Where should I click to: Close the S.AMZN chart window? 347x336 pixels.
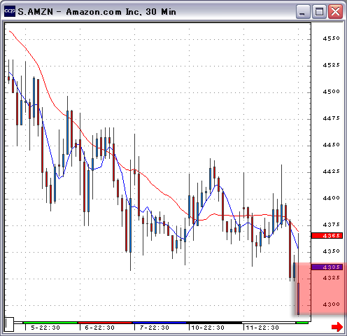pyautogui.click(x=335, y=11)
